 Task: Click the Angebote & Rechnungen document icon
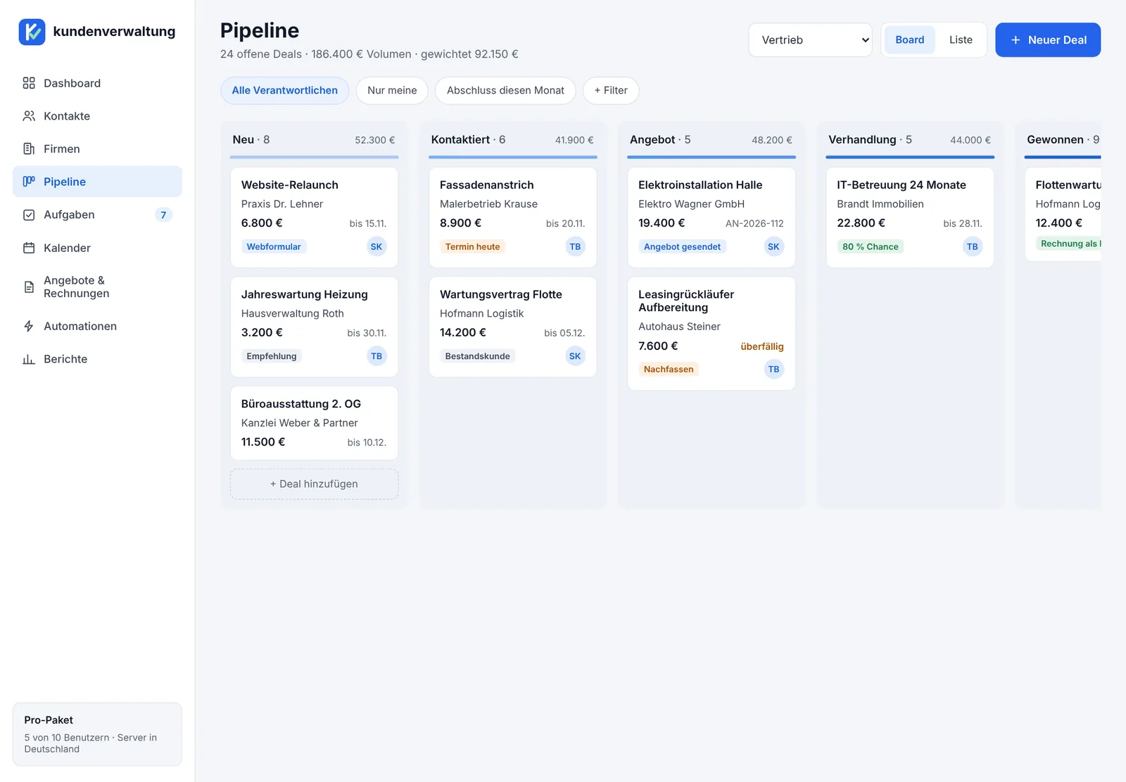[29, 286]
